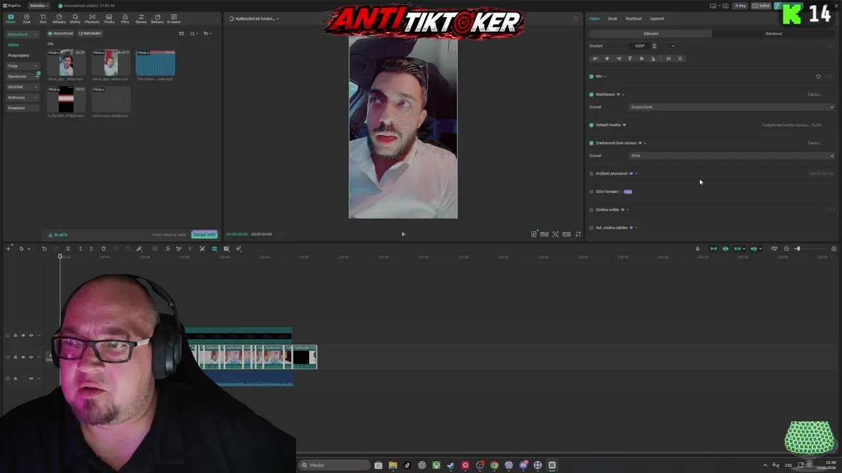Click the Importovat button in media panel
842x473 pixels.
tap(61, 34)
